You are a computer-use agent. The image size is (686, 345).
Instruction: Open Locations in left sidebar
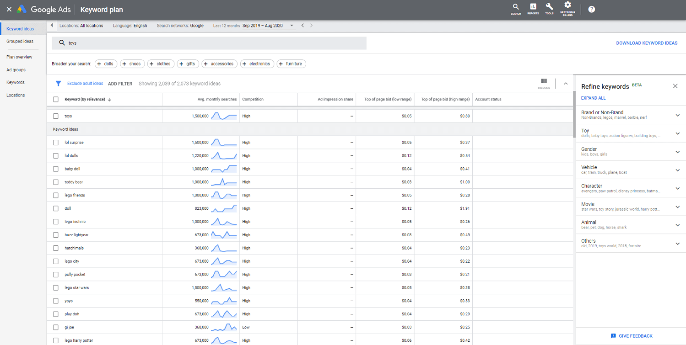pyautogui.click(x=16, y=95)
